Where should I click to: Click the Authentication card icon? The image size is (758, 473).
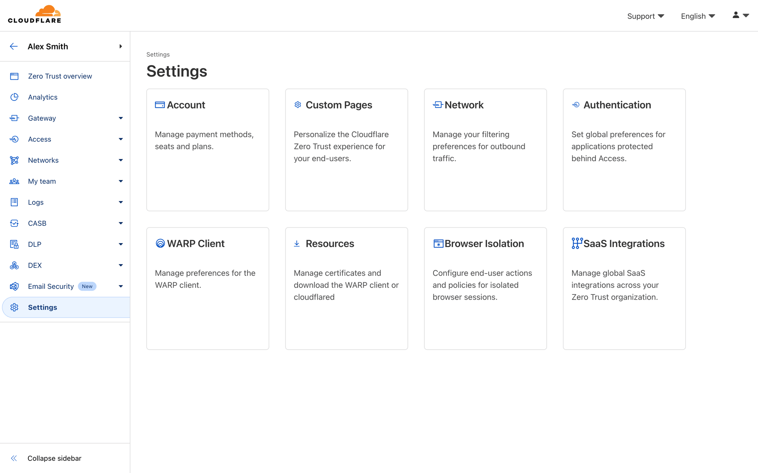tap(576, 104)
